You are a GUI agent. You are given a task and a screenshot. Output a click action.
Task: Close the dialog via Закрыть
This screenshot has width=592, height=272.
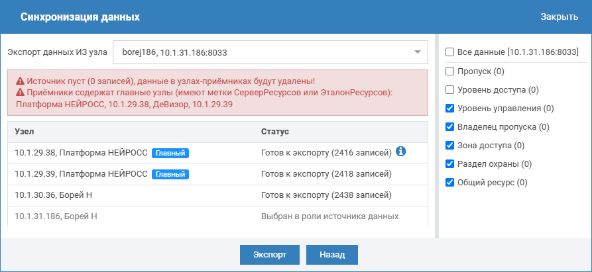(x=559, y=17)
